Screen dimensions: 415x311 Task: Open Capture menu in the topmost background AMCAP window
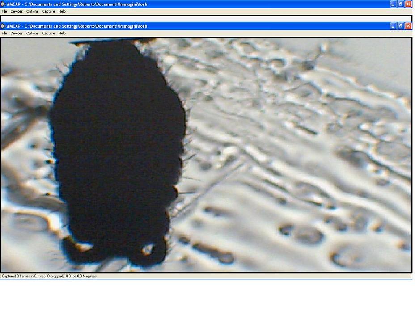[48, 11]
